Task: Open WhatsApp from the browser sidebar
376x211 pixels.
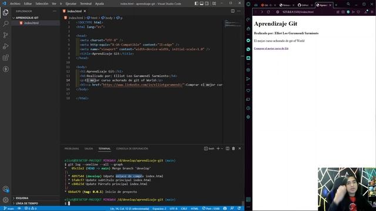Action: tap(248, 49)
